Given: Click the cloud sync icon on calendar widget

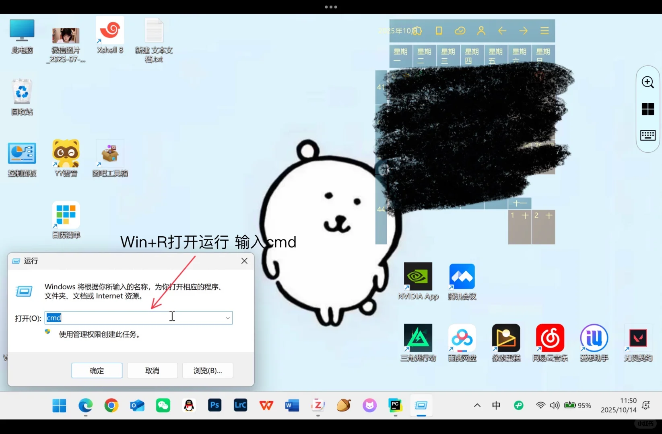Looking at the screenshot, I should click(x=460, y=31).
